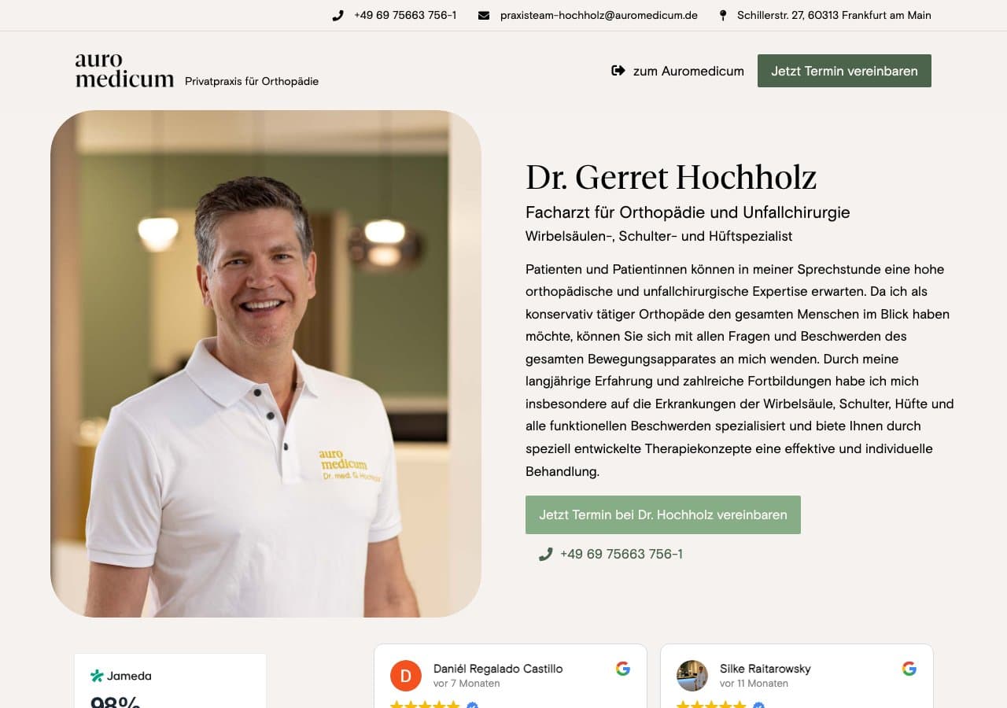The width and height of the screenshot is (1007, 708).
Task: Open the email praxisteam-hochholz@auromedicum.de
Action: [598, 15]
